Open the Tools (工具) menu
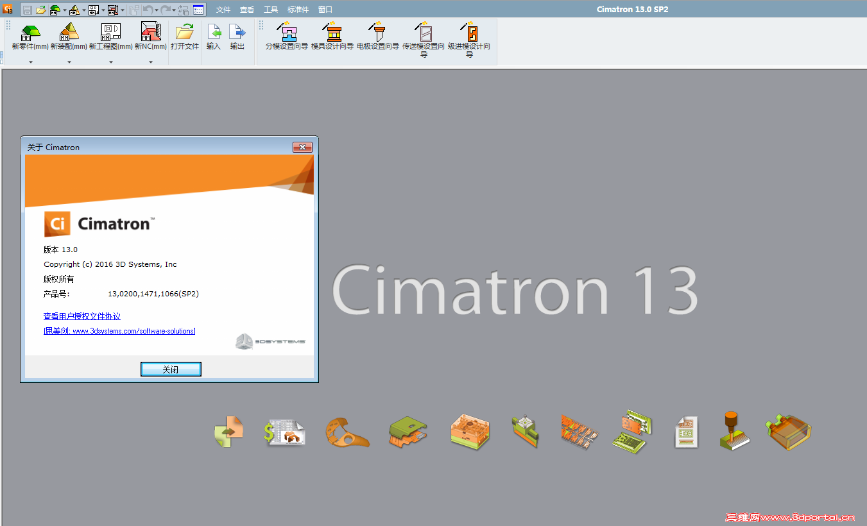 click(x=271, y=10)
